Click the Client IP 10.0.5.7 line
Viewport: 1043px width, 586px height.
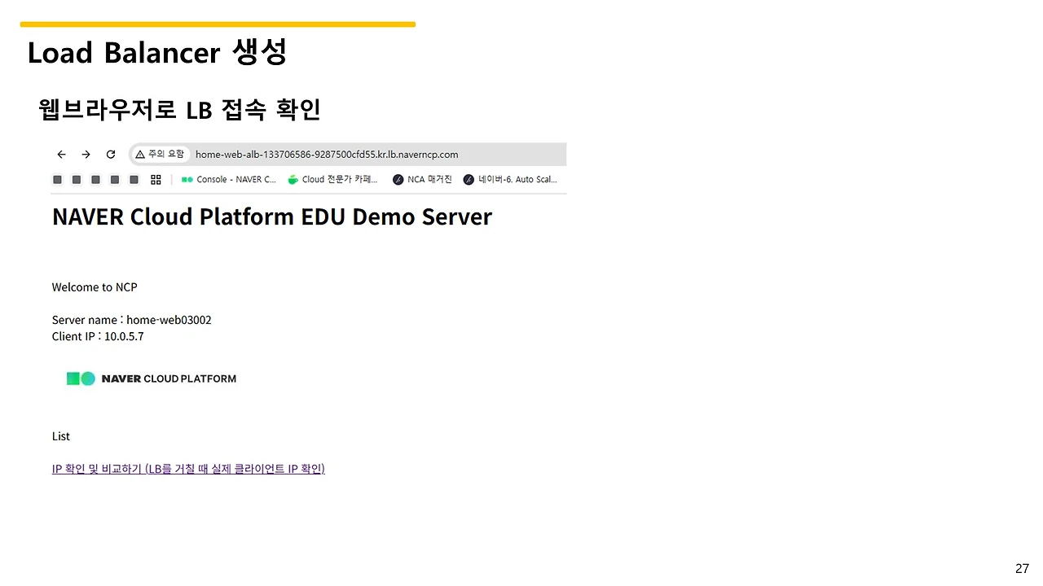[98, 336]
